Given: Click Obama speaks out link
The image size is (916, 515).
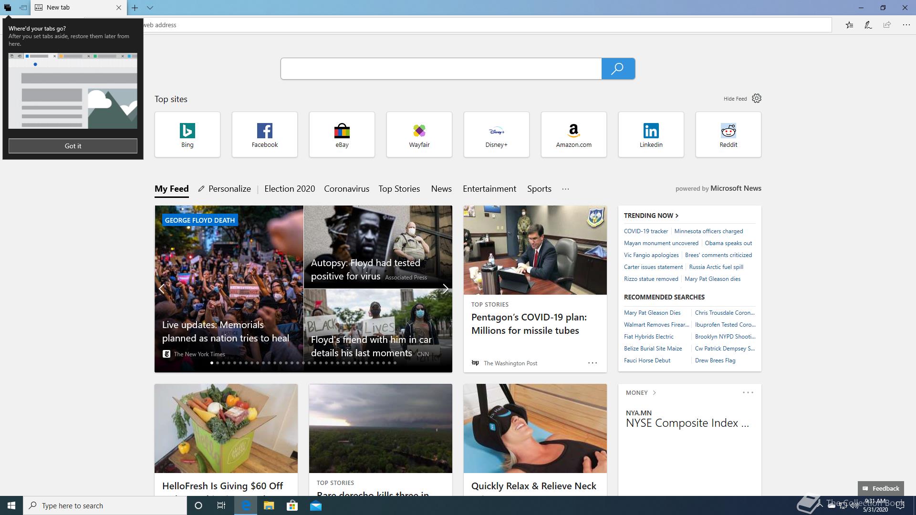Looking at the screenshot, I should (729, 243).
